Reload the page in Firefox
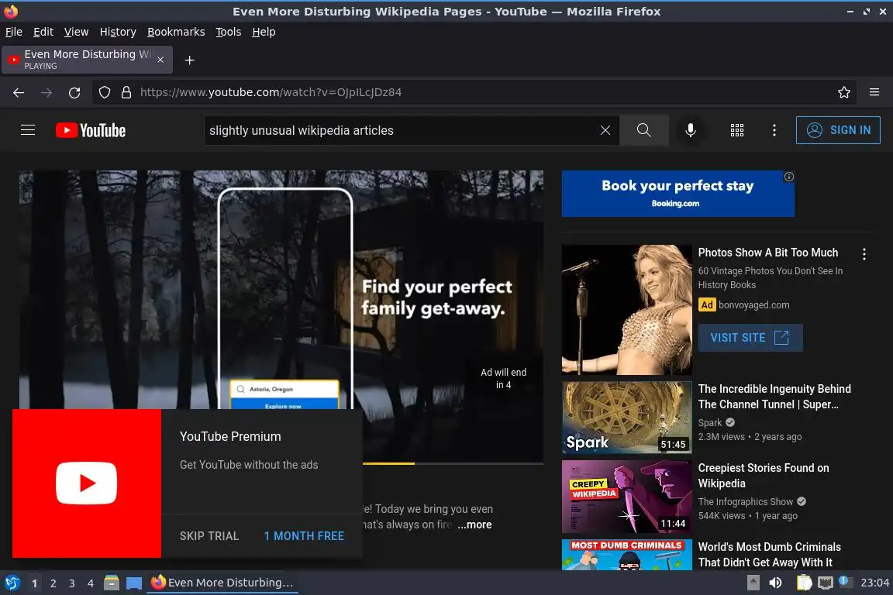893x595 pixels. click(74, 92)
